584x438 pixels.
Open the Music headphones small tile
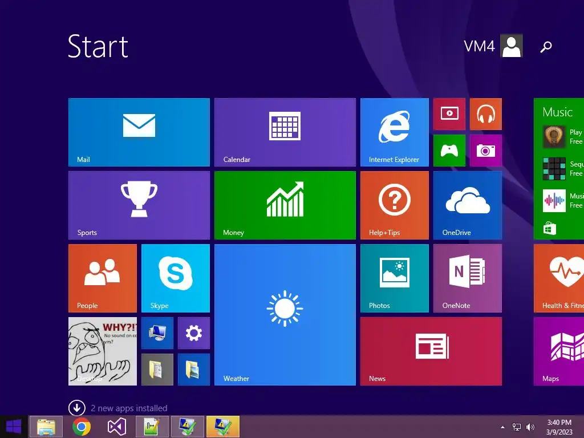[486, 114]
